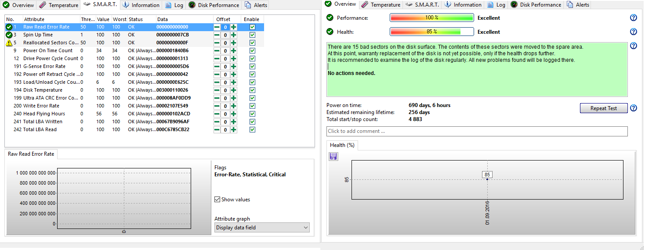This screenshot has width=645, height=250.
Task: Click the help icon beside Repeat Test button
Action: coord(634,108)
